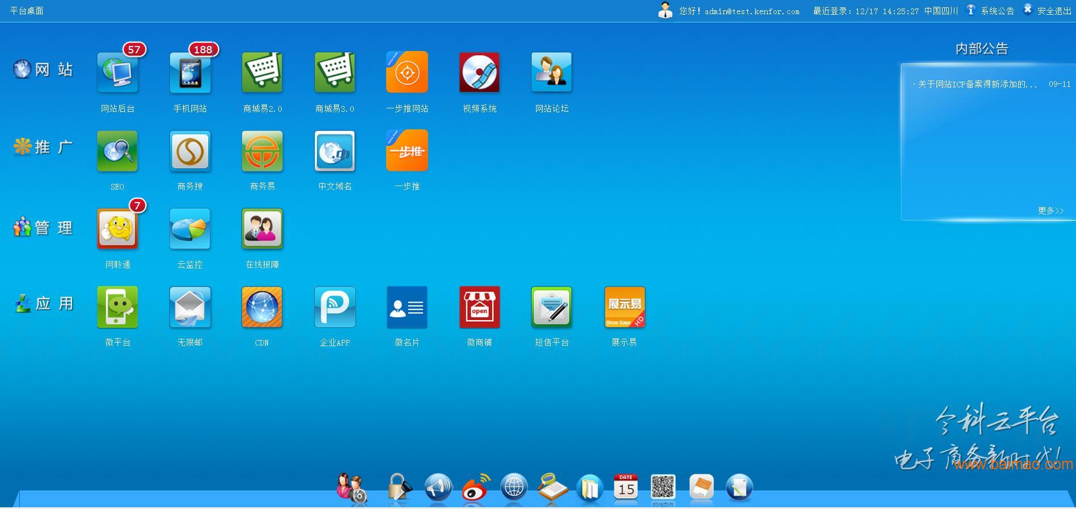Screen dimensions: 1076x509
Task: Launch the 商城易2.0 shopping cart icon
Action: click(x=262, y=72)
